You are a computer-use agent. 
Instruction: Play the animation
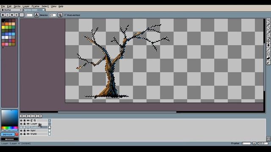click(31, 116)
